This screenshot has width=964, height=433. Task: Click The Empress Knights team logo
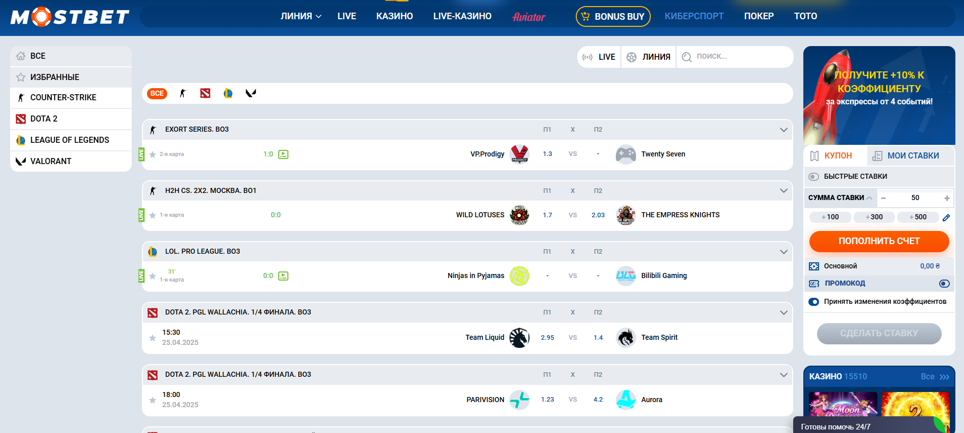point(626,215)
